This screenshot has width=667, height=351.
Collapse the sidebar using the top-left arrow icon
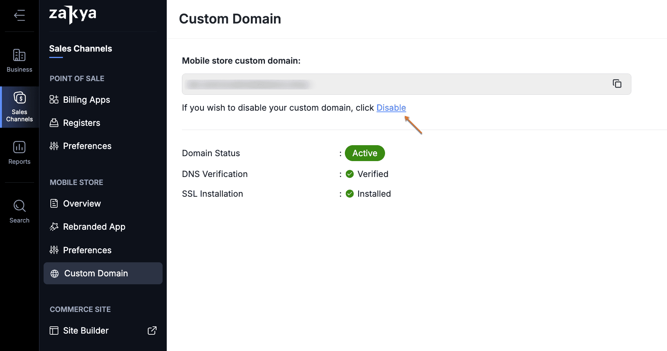coord(19,16)
